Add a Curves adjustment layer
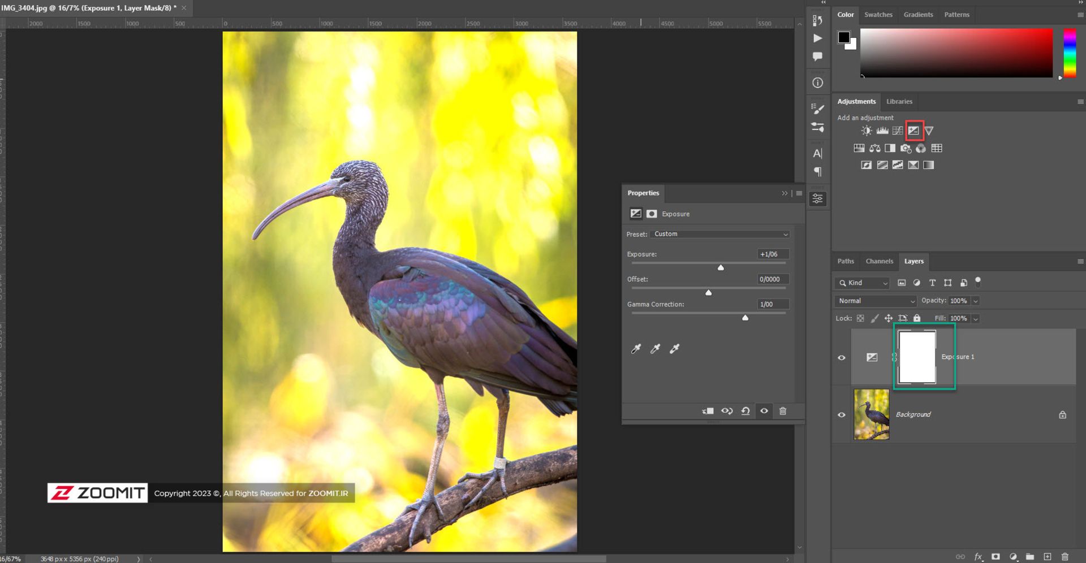The width and height of the screenshot is (1086, 563). [898, 131]
